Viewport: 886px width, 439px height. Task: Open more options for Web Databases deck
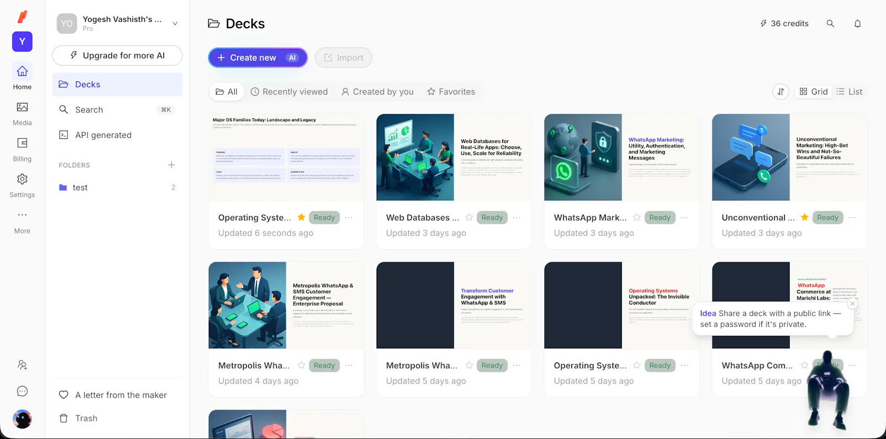[x=517, y=218]
